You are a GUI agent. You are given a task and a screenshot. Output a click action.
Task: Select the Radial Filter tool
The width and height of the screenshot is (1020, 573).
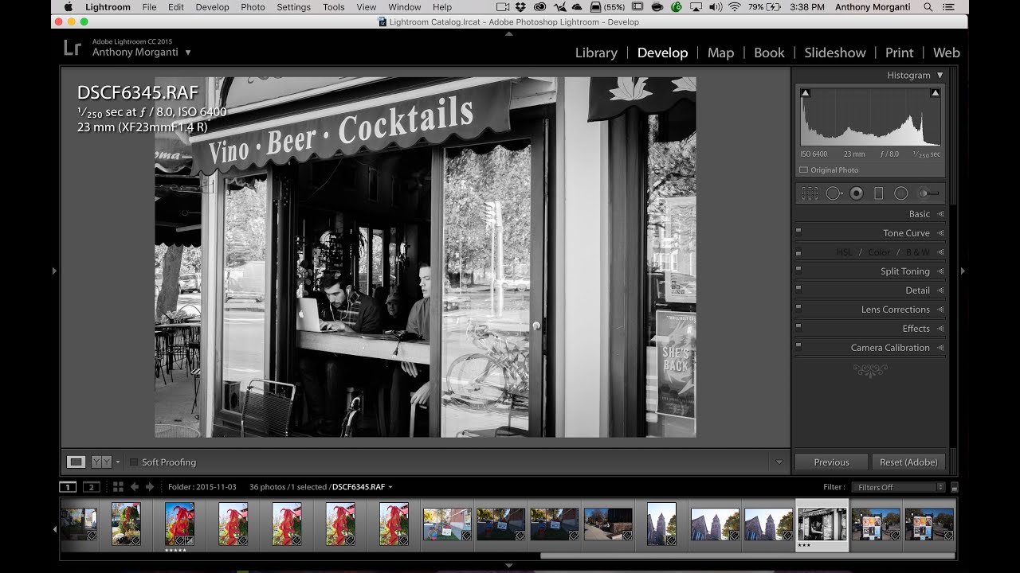click(901, 193)
